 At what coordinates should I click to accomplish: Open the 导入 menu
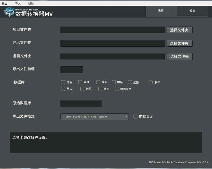pyautogui.click(x=18, y=3)
